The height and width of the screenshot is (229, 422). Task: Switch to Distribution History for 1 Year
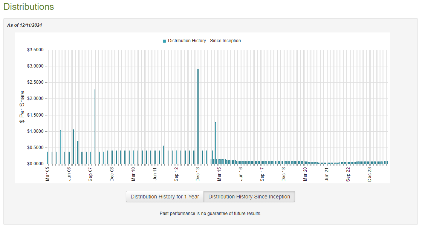coord(165,197)
